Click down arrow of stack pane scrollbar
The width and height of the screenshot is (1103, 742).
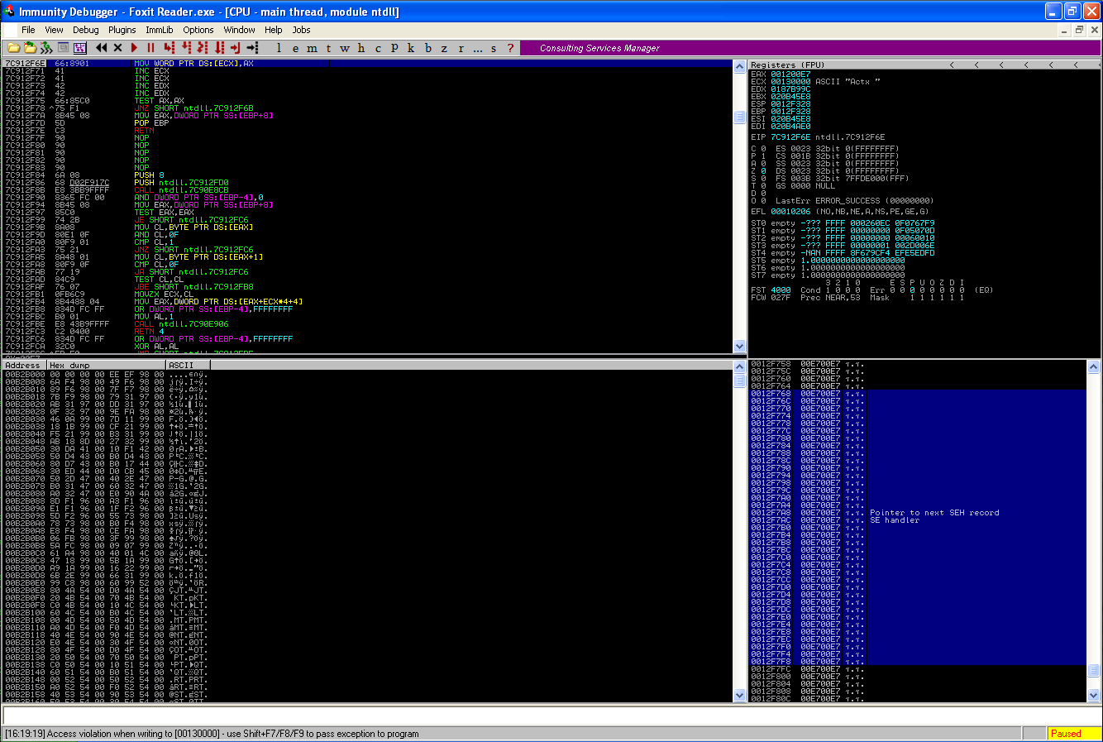click(x=1093, y=696)
